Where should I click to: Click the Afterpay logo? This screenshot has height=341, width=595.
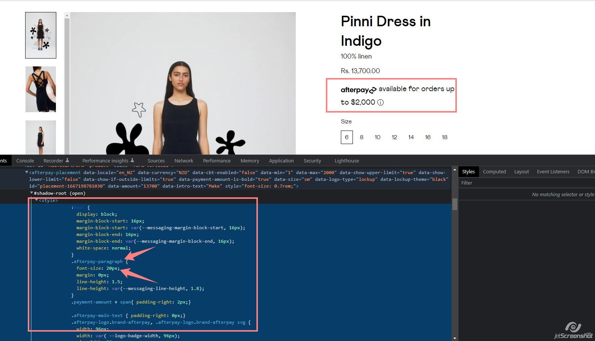pyautogui.click(x=358, y=90)
